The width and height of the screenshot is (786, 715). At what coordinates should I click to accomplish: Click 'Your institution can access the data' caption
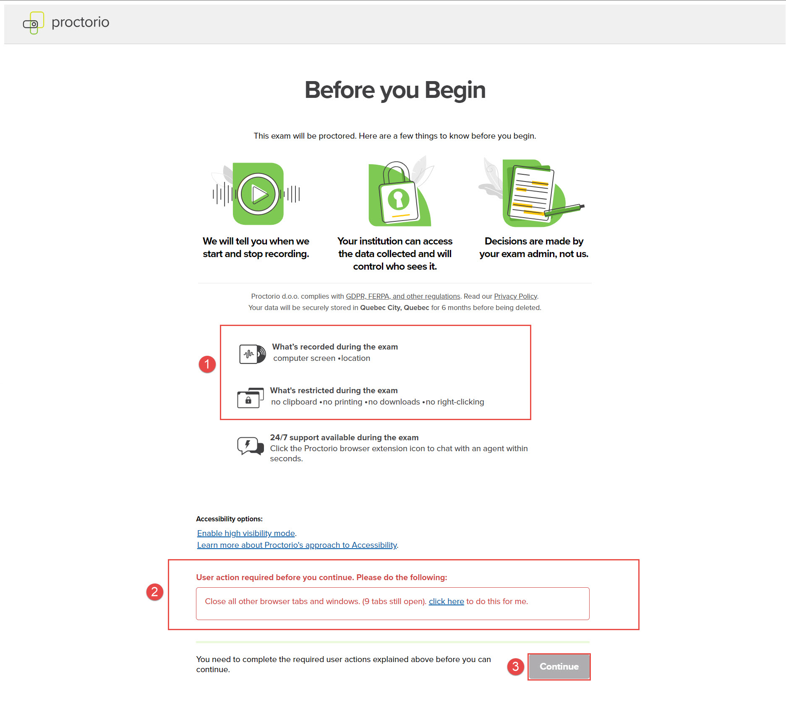[x=395, y=254]
